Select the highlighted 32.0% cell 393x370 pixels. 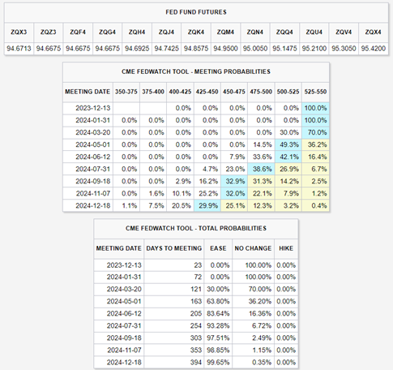coord(234,193)
